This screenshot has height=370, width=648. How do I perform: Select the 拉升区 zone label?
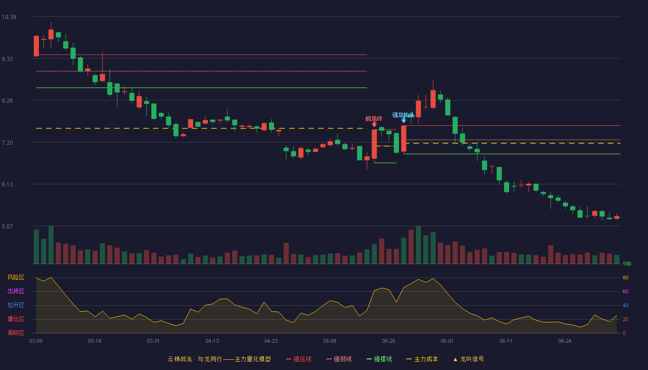coord(16,305)
